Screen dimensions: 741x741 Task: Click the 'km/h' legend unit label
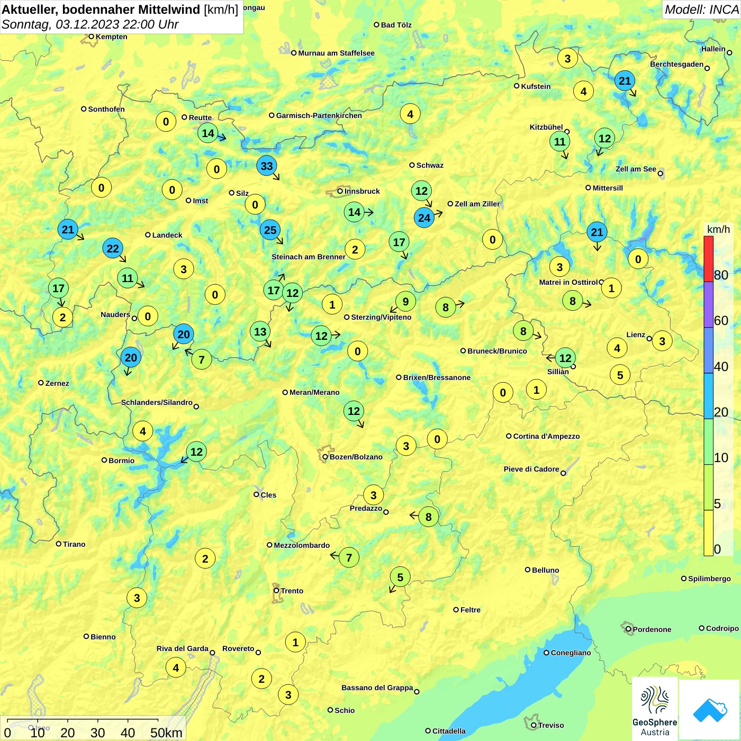coord(718,229)
